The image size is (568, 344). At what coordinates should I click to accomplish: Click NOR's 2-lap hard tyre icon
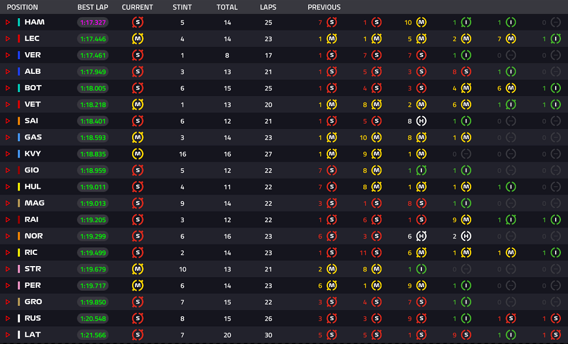[x=466, y=236]
